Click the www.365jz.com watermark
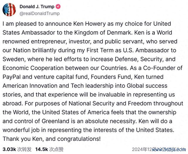Screen dimensions: 188x154 click(169, 149)
